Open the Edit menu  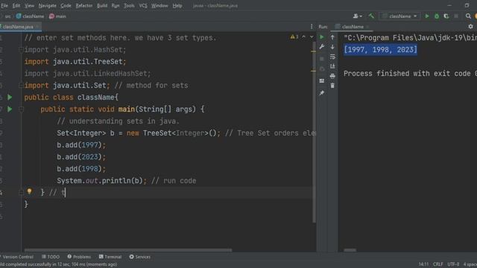pyautogui.click(x=16, y=5)
